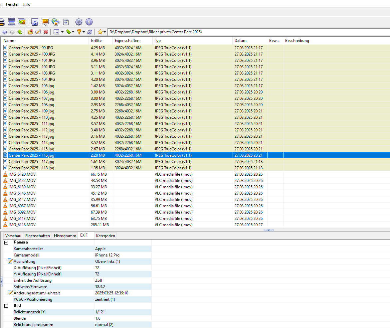Screen dimensions: 390x328
Task: Open the filter dropdown arrow
Action: click(84, 32)
